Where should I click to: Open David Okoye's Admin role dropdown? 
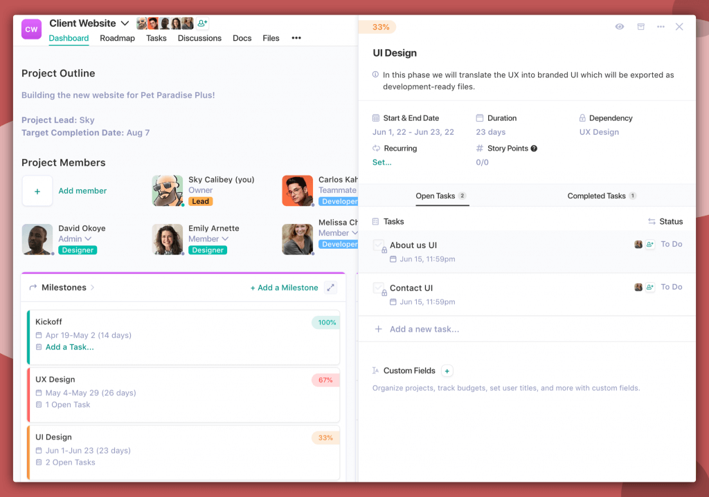(88, 238)
